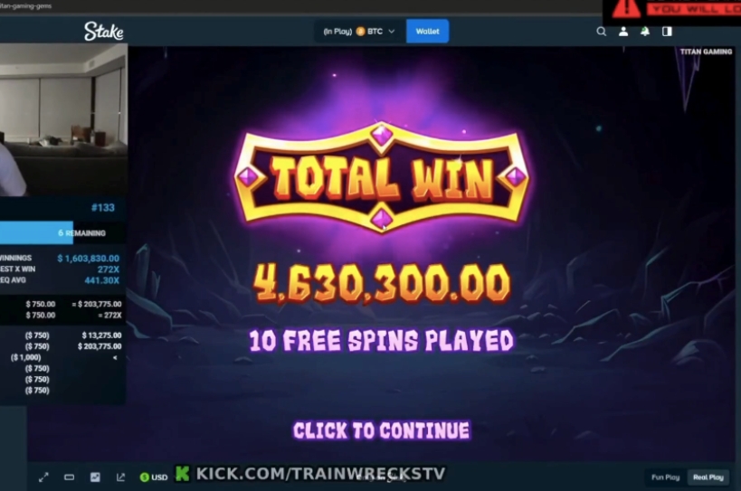This screenshot has height=491, width=741.
Task: Switch to theatre mode icon
Action: (x=69, y=477)
